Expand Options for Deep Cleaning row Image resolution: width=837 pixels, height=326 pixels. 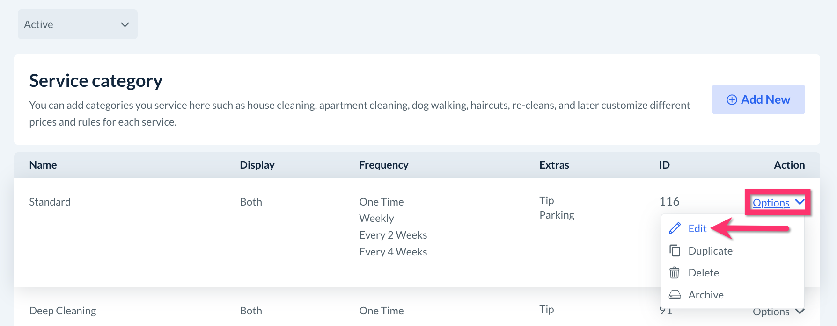coord(778,312)
